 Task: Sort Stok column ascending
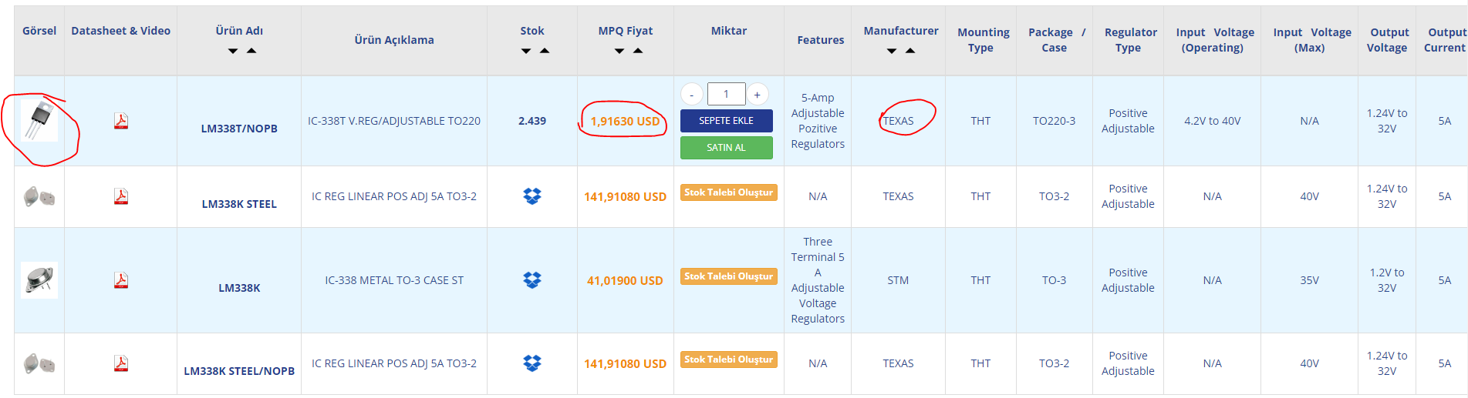click(545, 51)
